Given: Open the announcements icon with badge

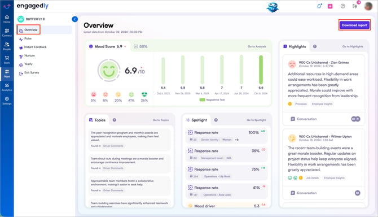Looking at the screenshot, I should tap(355, 6).
